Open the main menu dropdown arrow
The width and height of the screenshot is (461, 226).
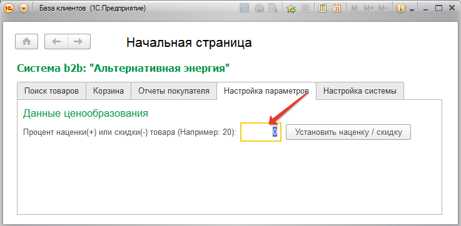click(24, 9)
